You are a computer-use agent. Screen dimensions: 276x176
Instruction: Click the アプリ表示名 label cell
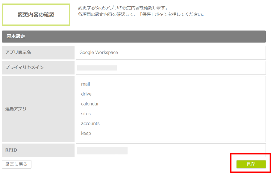point(38,53)
